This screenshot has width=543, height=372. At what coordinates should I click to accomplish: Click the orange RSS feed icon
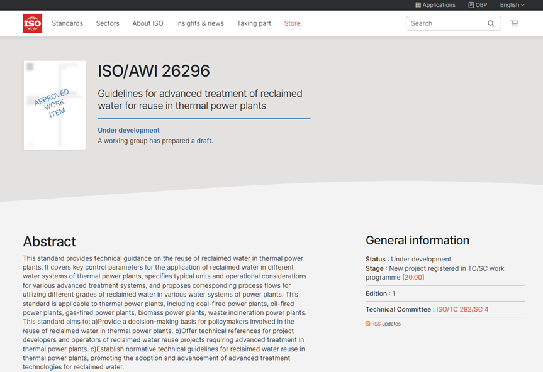pyautogui.click(x=368, y=324)
